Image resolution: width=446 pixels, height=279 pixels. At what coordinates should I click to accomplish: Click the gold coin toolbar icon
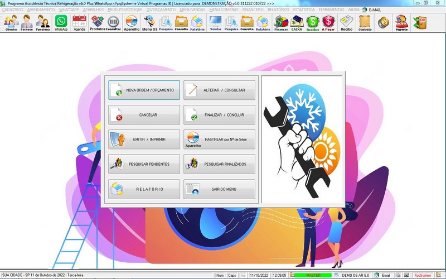[x=384, y=22]
